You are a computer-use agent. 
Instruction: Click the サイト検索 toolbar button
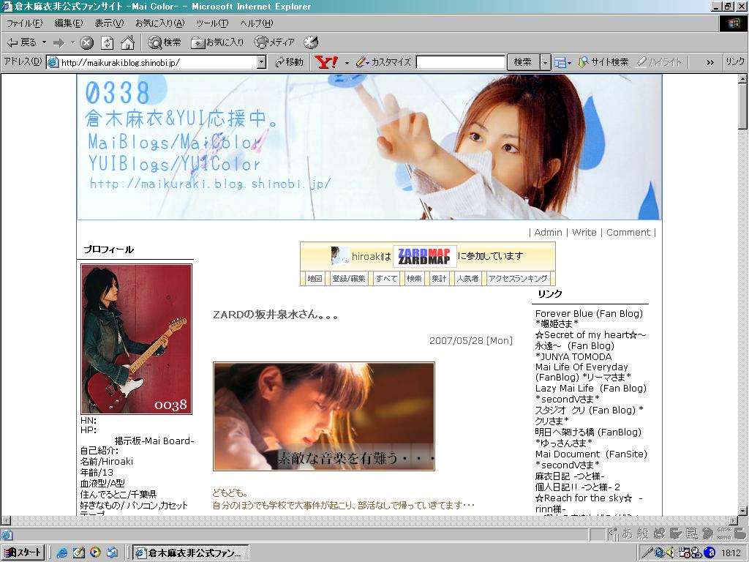[x=603, y=62]
